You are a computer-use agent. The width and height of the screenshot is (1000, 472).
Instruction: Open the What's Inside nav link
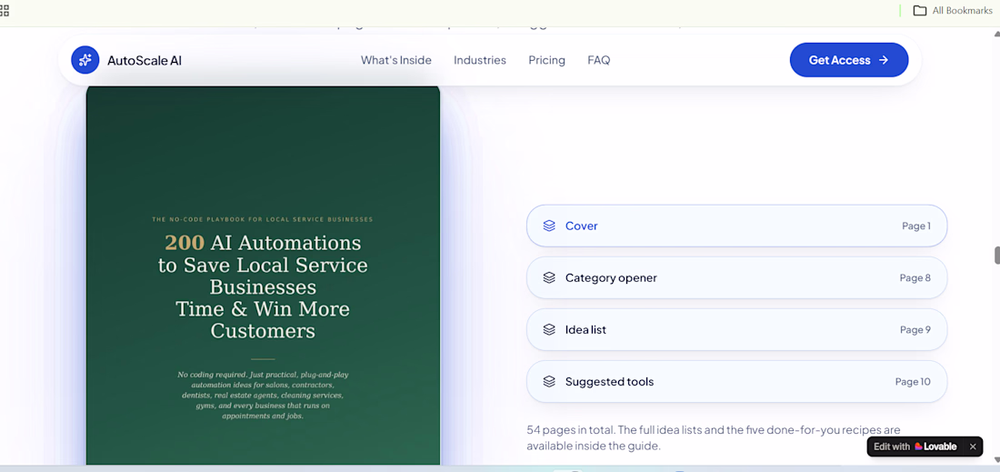click(x=396, y=60)
